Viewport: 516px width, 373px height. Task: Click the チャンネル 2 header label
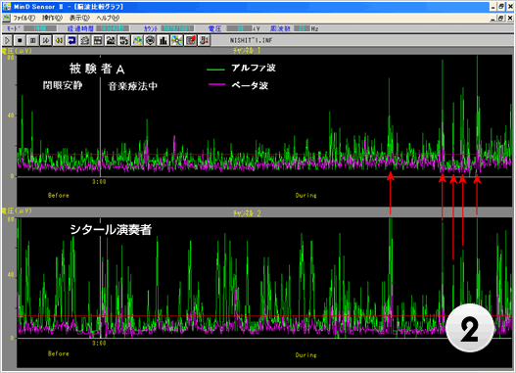pos(247,213)
